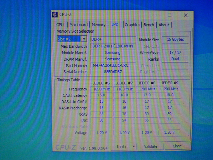Click the JEDEC #9 voltage 1.20 V
This screenshot has width=213, height=160.
coord(169,132)
